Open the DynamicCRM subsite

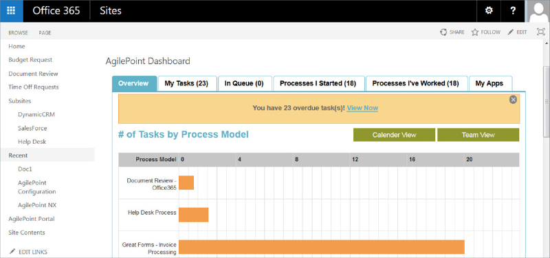(x=36, y=115)
